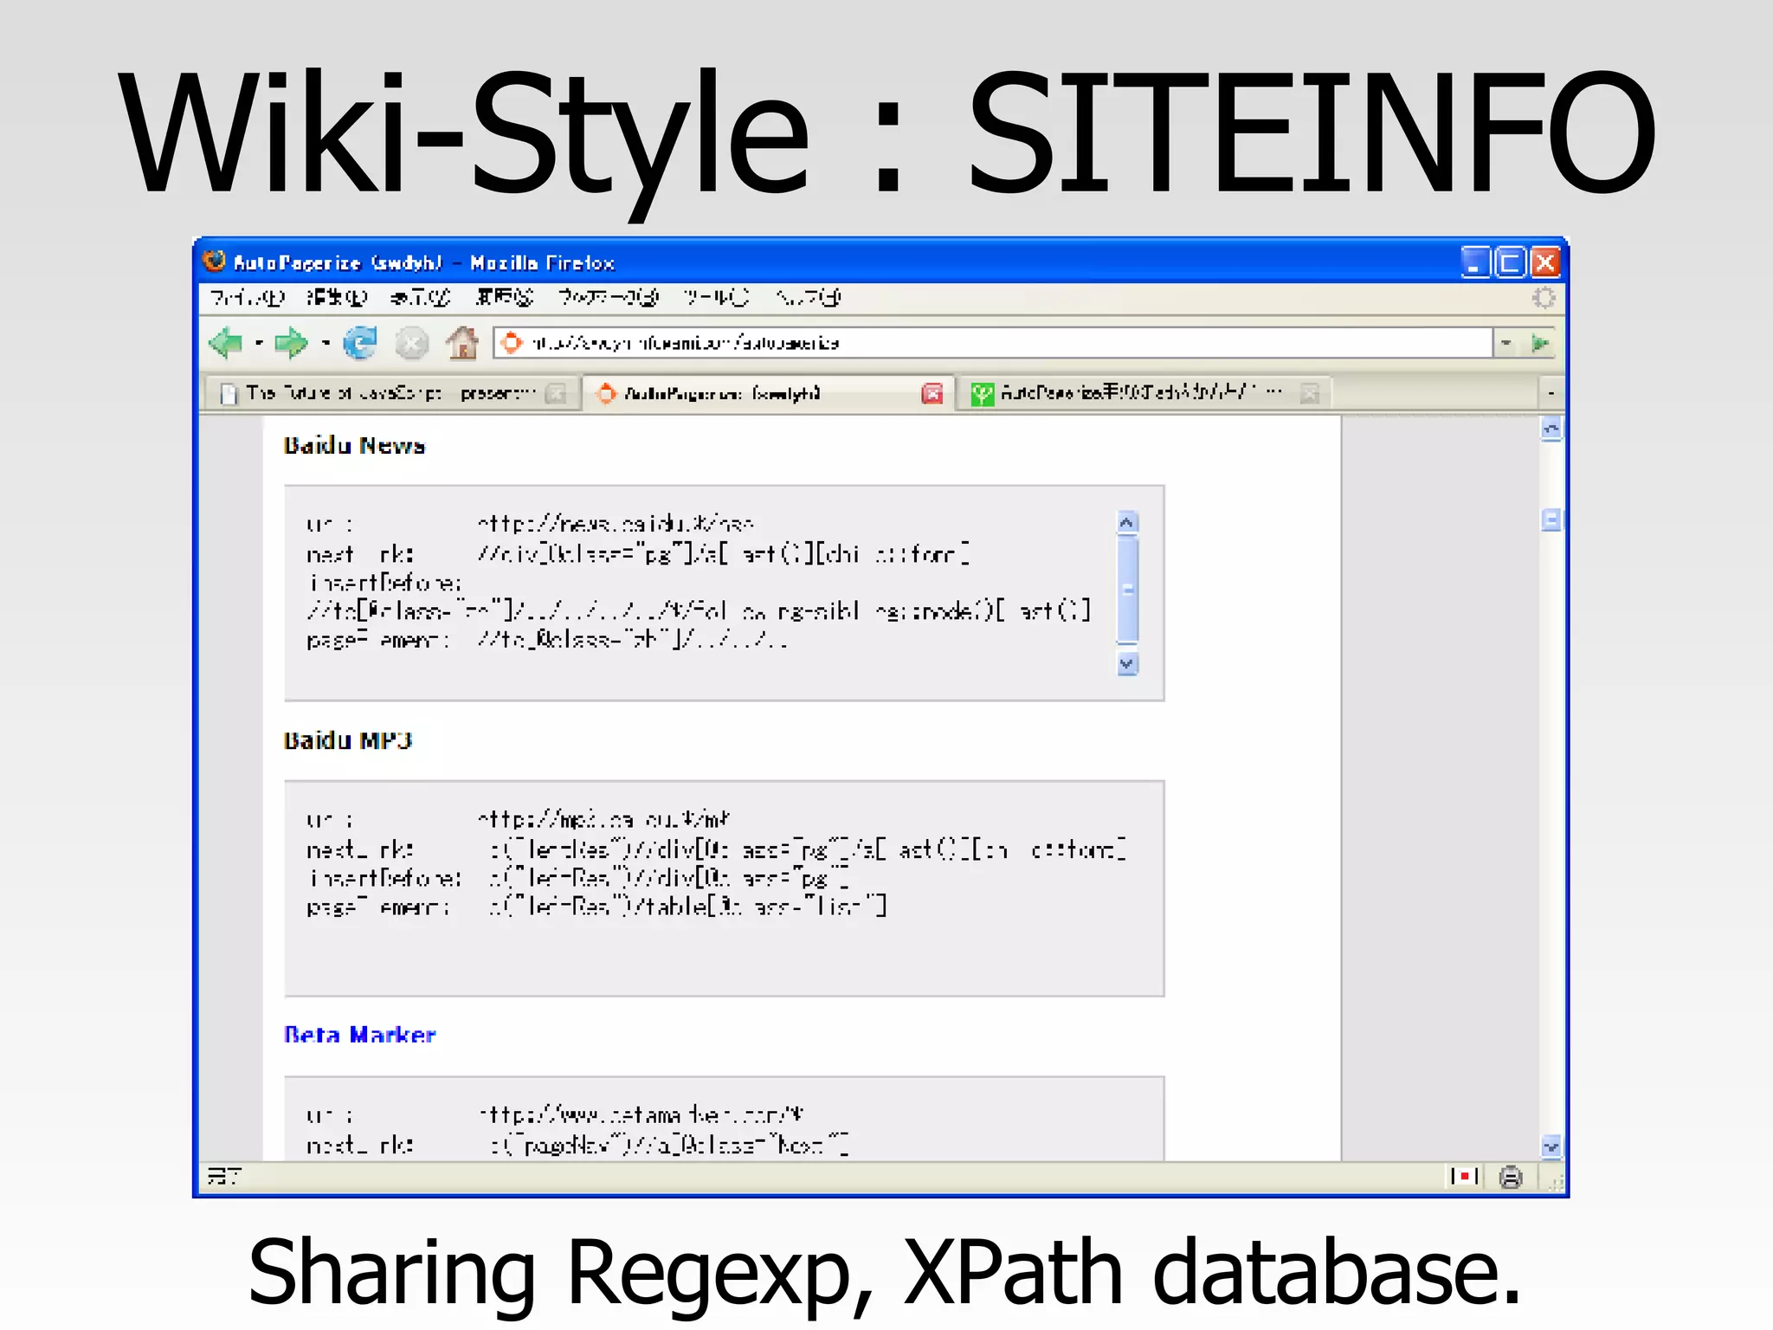1773x1330 pixels.
Task: Click the page scrollbar down arrow
Action: point(1551,1147)
